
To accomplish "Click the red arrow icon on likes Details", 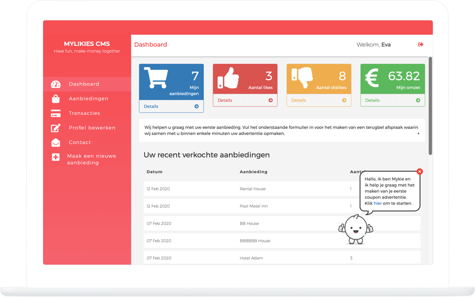I will (271, 100).
